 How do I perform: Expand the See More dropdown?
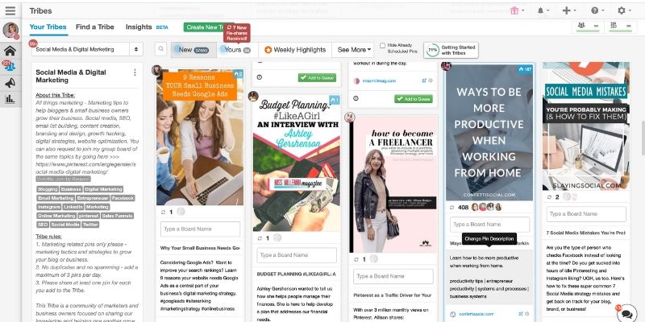click(x=354, y=50)
